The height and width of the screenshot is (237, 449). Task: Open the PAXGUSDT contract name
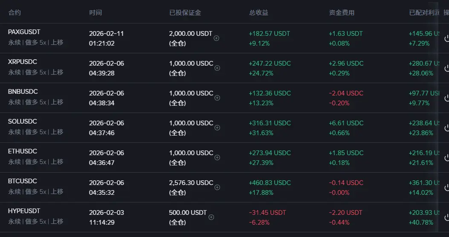(x=24, y=32)
